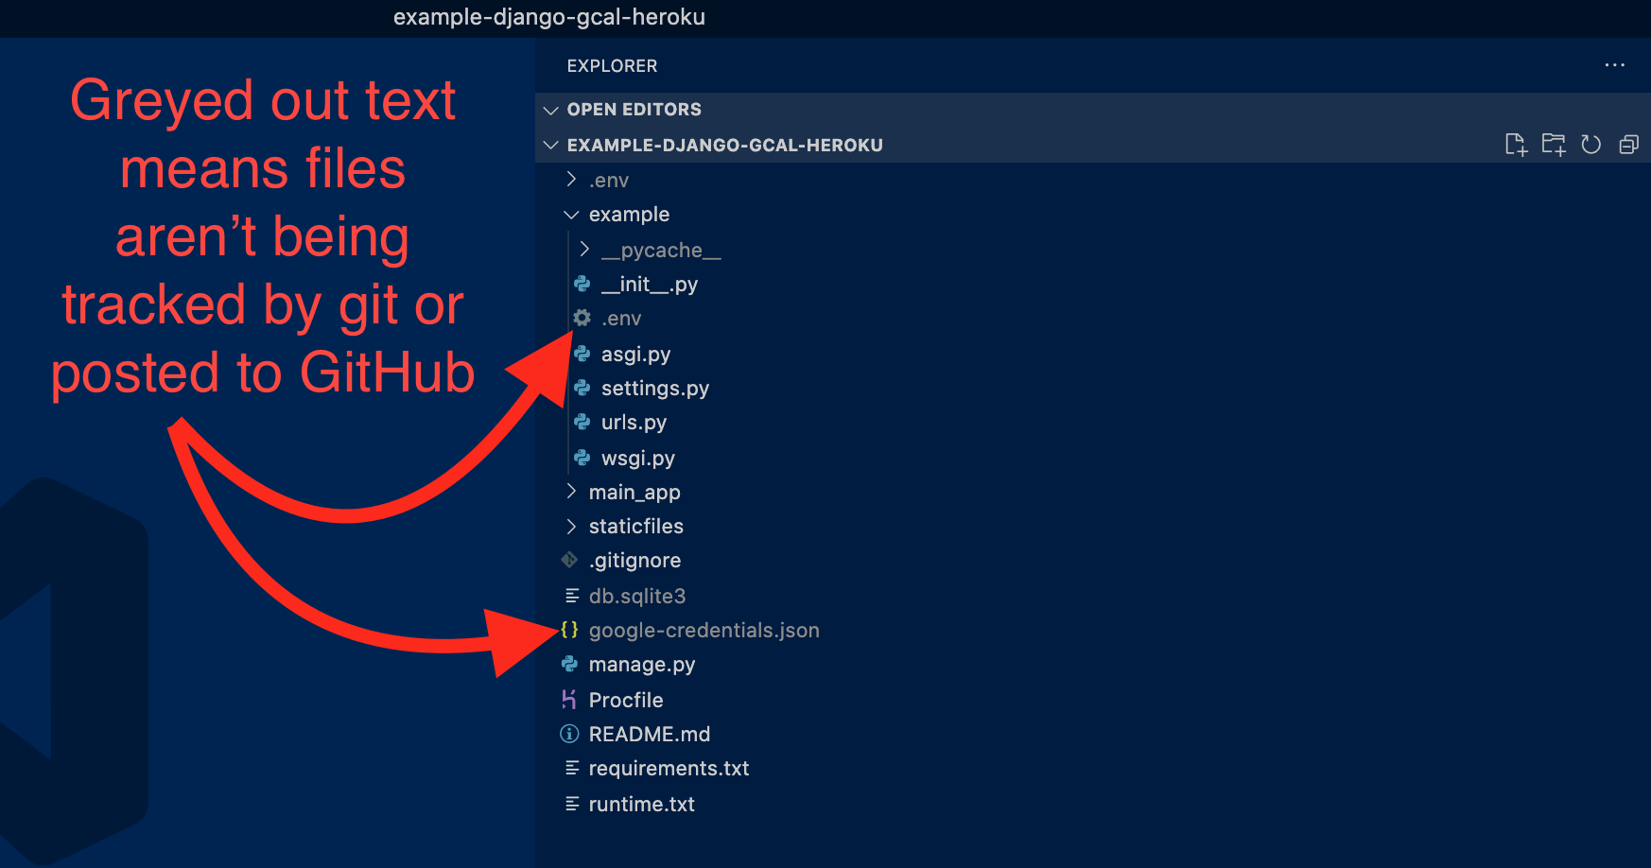Open the wsgi.py file
The image size is (1651, 868).
(x=638, y=459)
